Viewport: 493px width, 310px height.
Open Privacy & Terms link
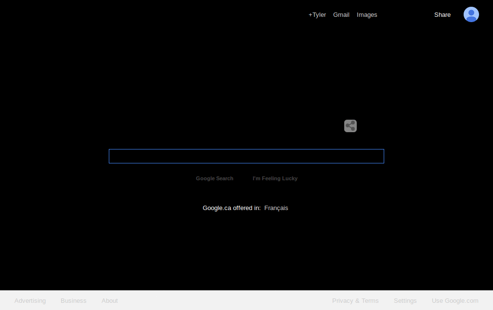tap(355, 300)
